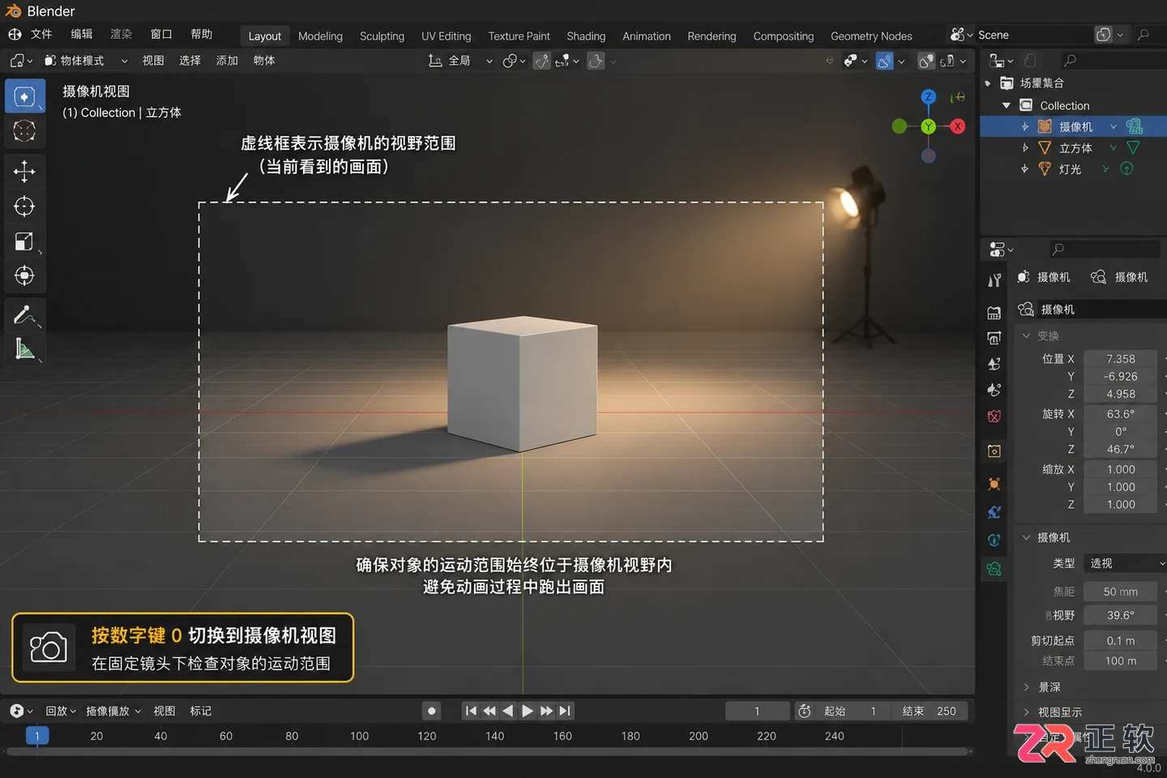Jump to the first frame button

pyautogui.click(x=471, y=711)
